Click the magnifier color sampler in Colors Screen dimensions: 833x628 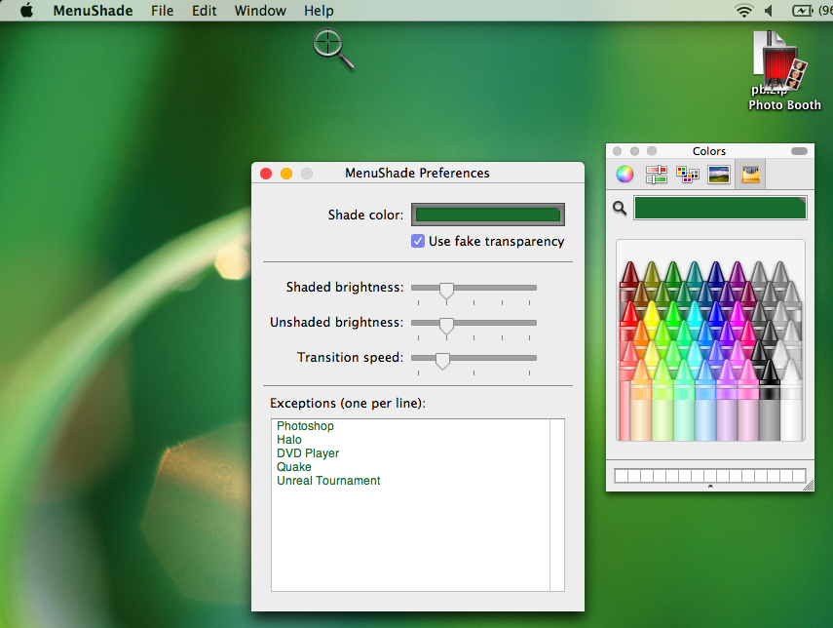pos(620,208)
